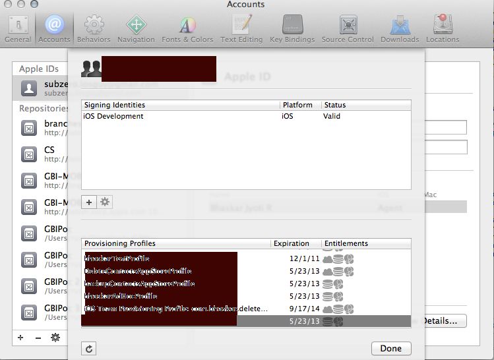Select the iOS Team Provisioning Profile row
This screenshot has width=494, height=360.
coord(246,309)
